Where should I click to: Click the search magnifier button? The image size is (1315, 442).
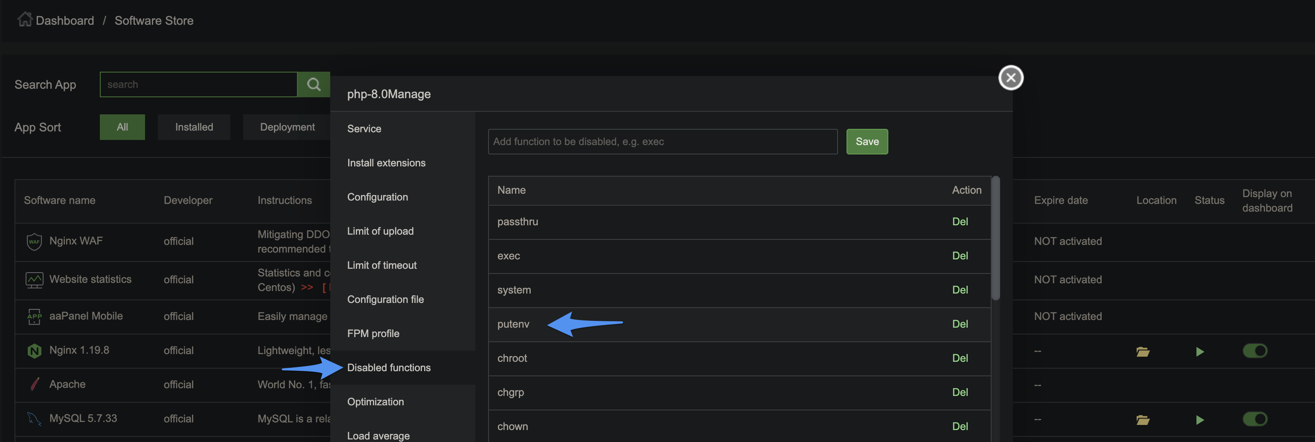click(x=314, y=84)
